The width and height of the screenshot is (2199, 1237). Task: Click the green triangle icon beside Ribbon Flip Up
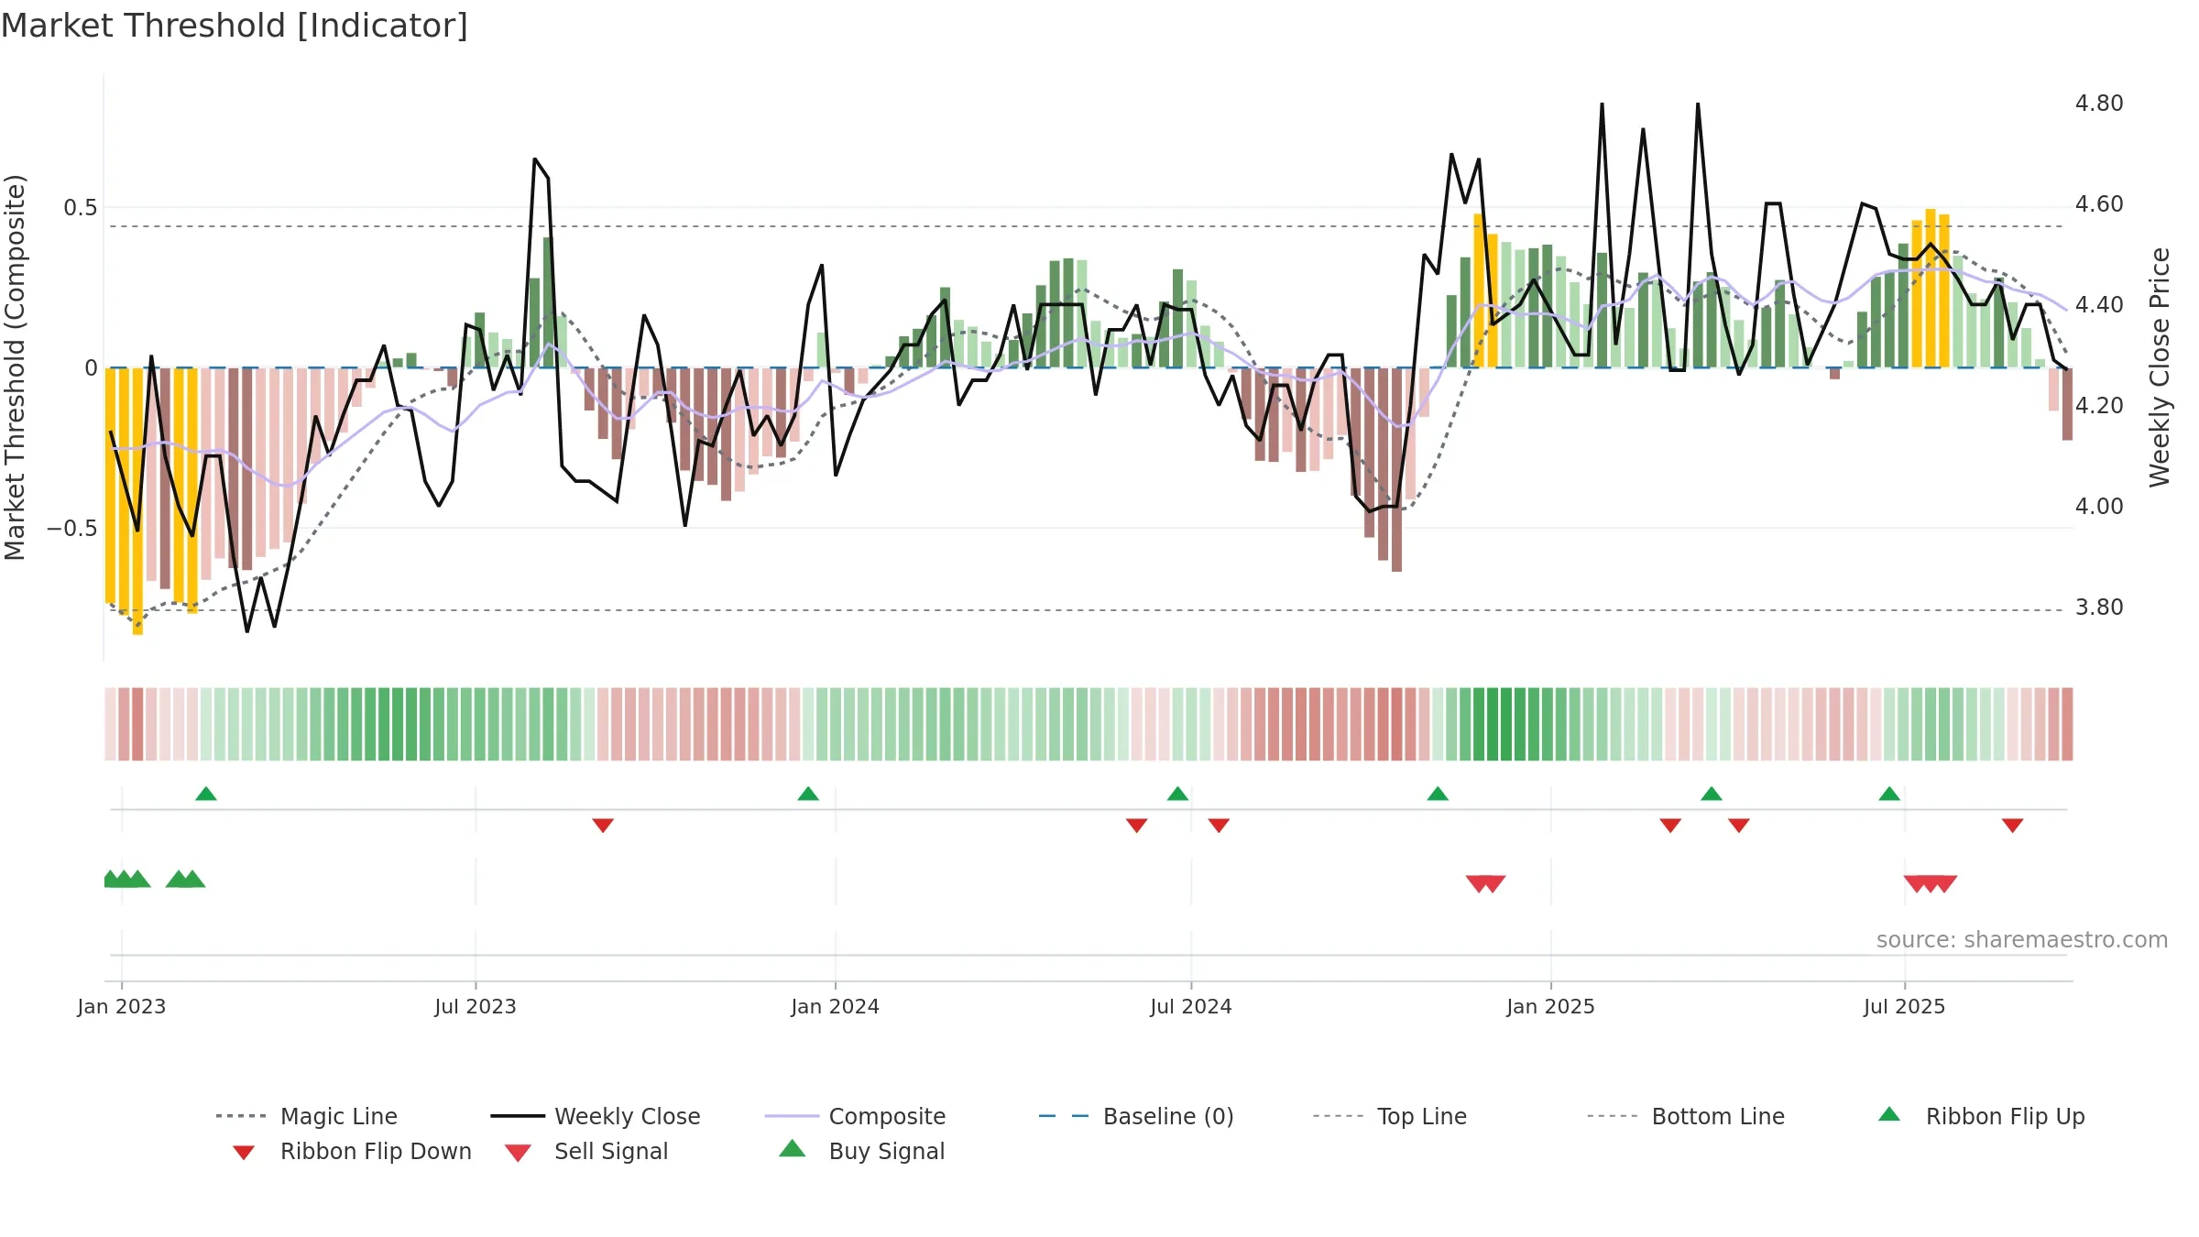click(1889, 1114)
